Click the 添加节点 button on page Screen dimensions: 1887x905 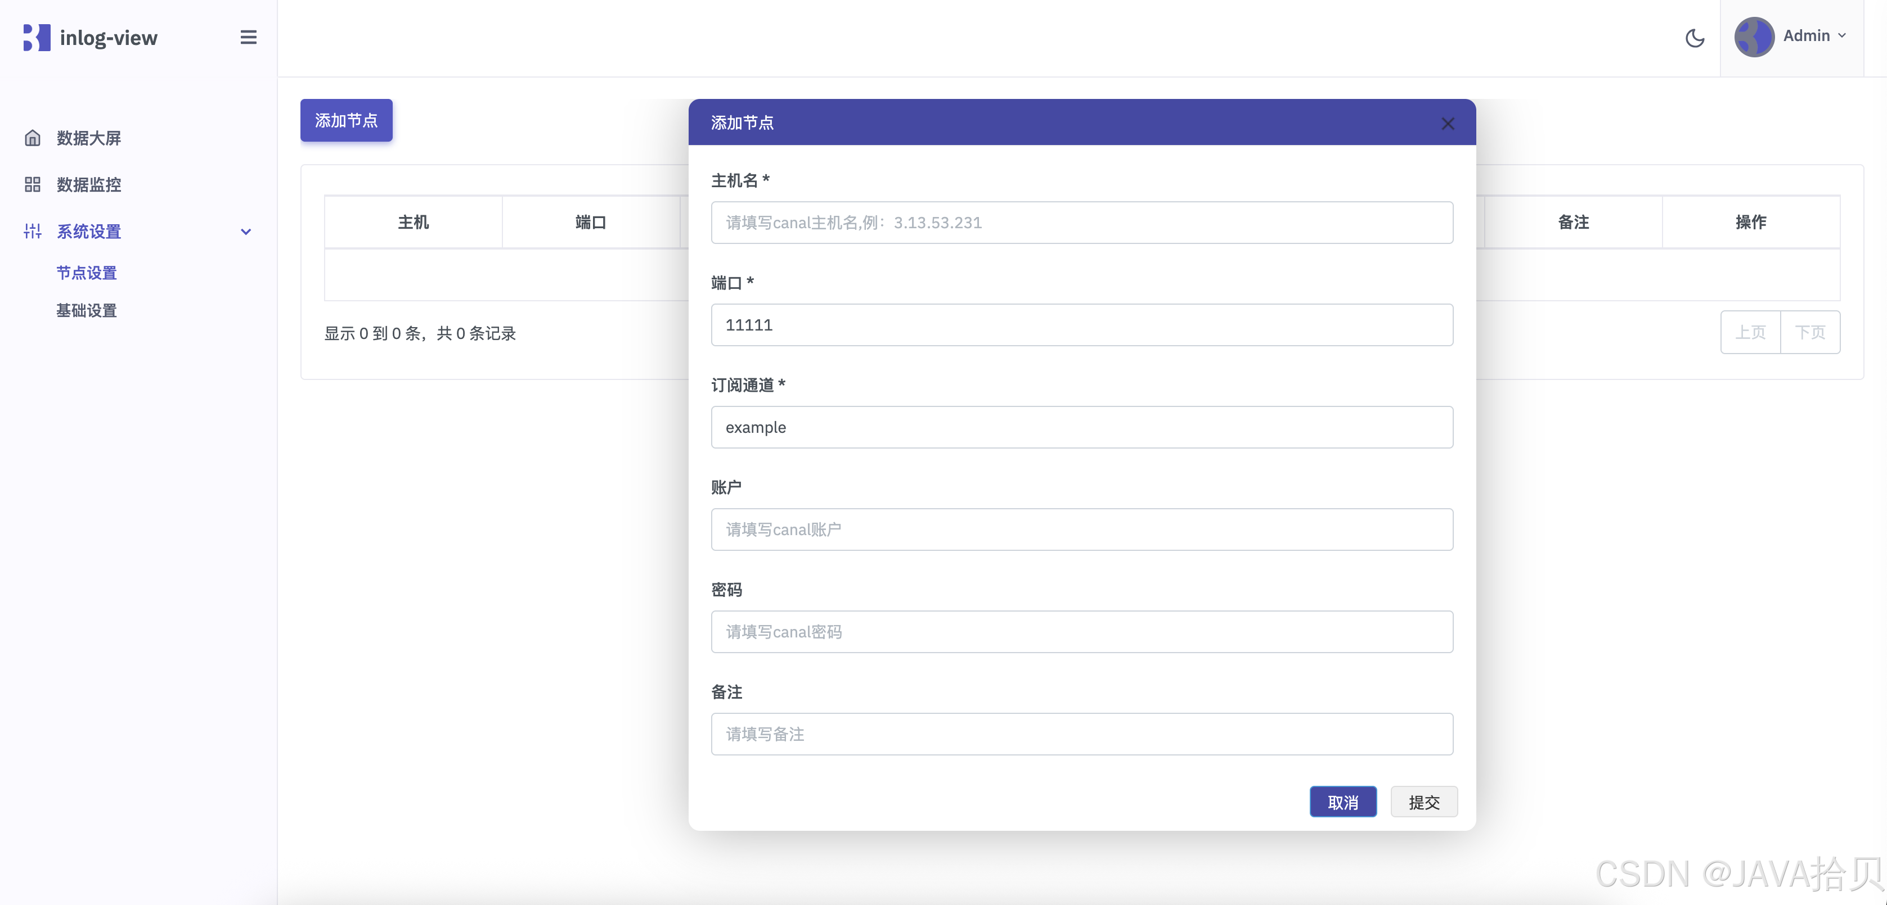(346, 121)
